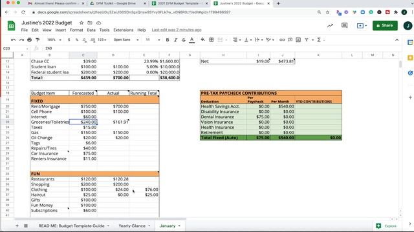Image resolution: width=414 pixels, height=232 pixels.
Task: Click the Redo arrow in the toolbar
Action: coord(21,40)
